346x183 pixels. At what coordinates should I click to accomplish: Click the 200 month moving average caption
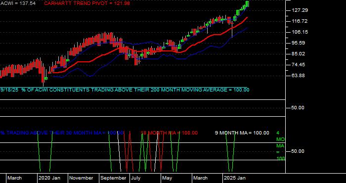[x=125, y=90]
